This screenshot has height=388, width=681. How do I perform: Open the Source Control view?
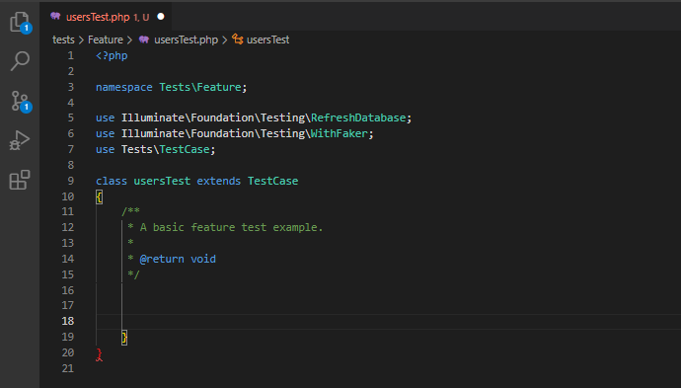(x=20, y=102)
